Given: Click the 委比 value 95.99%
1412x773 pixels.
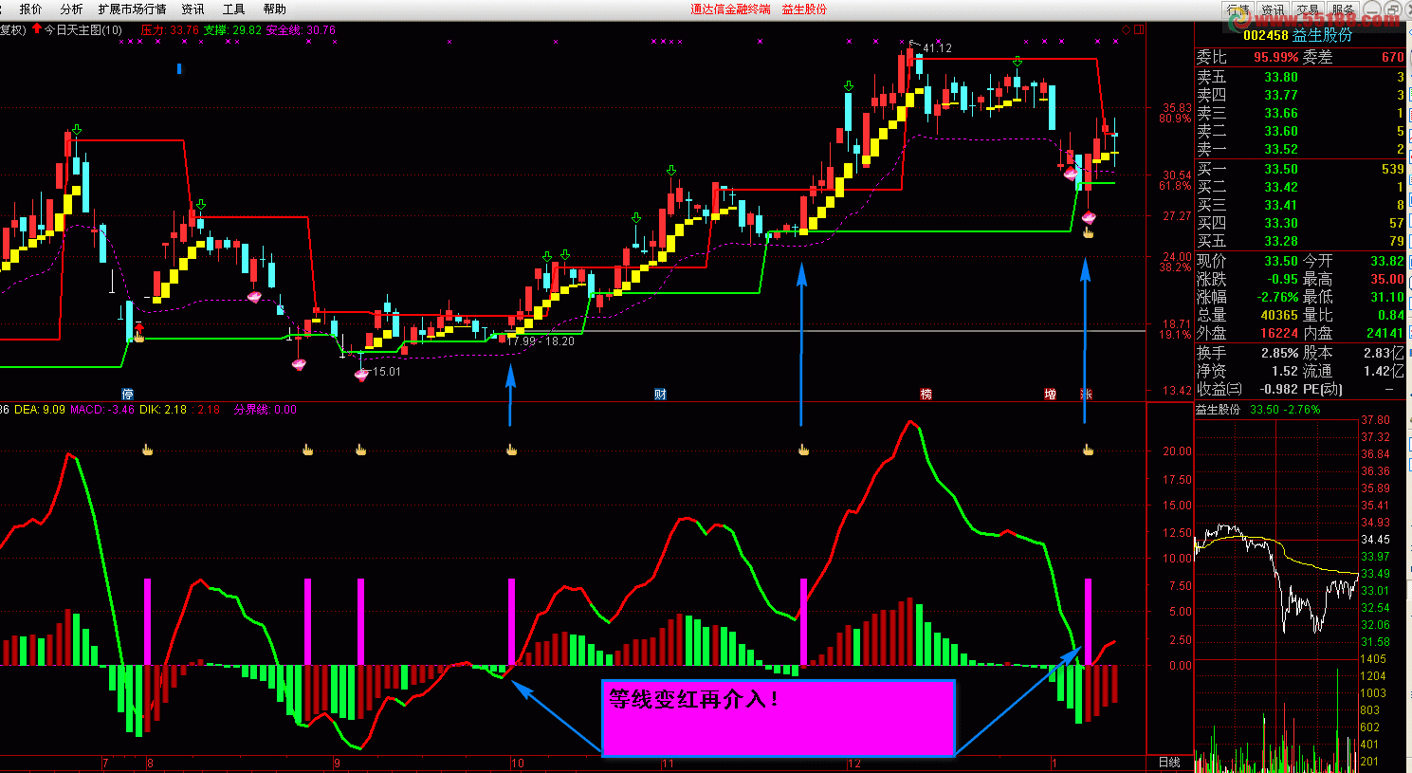Looking at the screenshot, I should coord(1275,57).
